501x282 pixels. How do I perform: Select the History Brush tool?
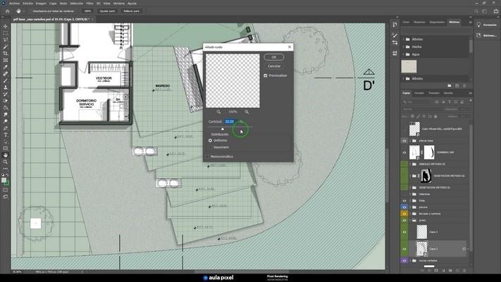6,94
